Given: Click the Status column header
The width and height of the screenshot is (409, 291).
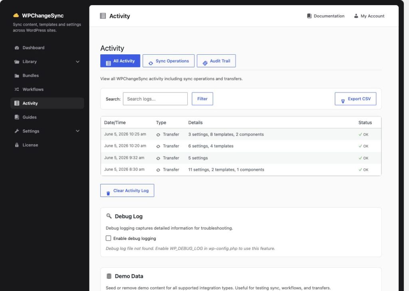Looking at the screenshot, I should 365,123.
